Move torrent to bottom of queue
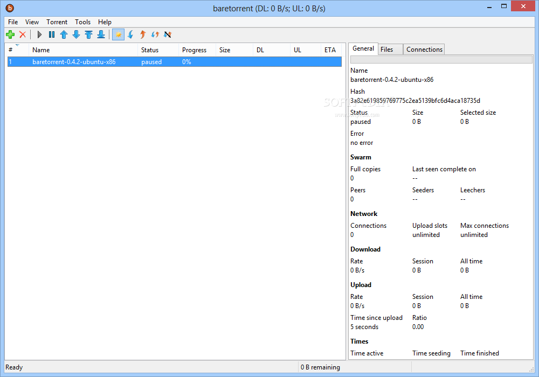The image size is (539, 377). point(101,34)
